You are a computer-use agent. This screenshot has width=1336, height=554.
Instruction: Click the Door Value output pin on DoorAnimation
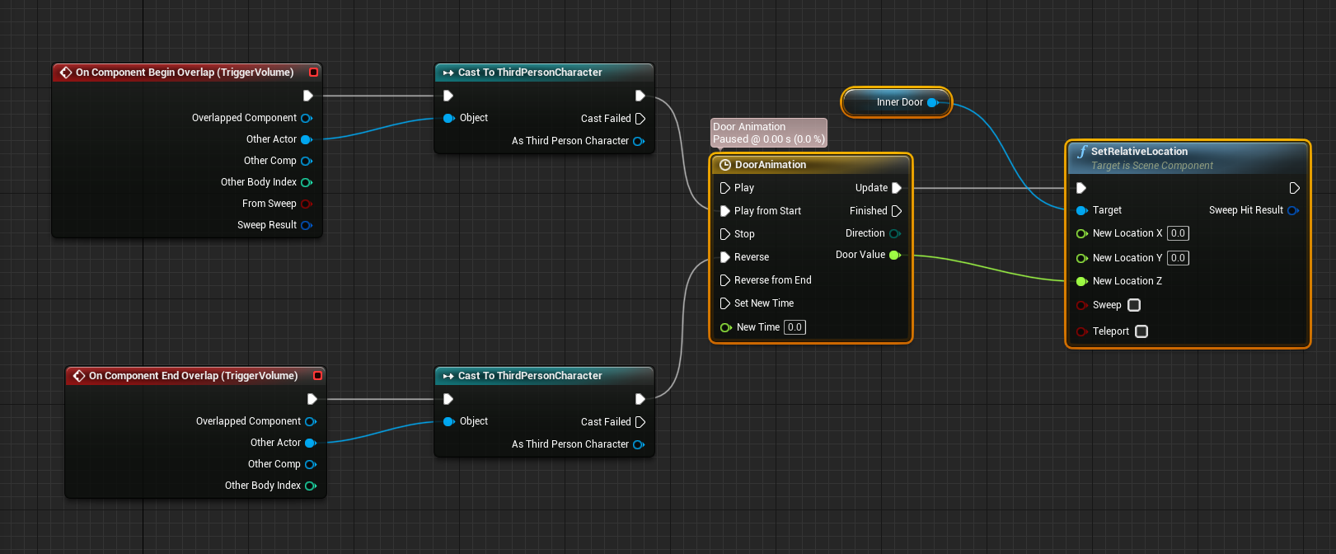click(x=895, y=255)
